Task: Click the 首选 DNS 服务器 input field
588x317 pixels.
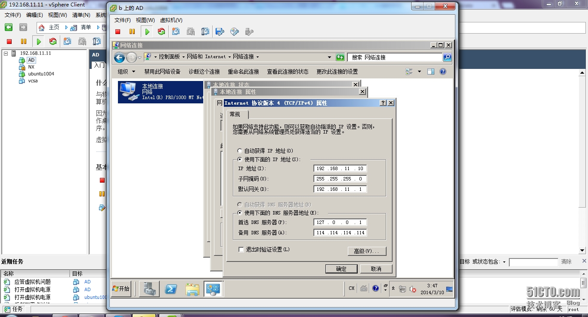Action: (x=340, y=222)
